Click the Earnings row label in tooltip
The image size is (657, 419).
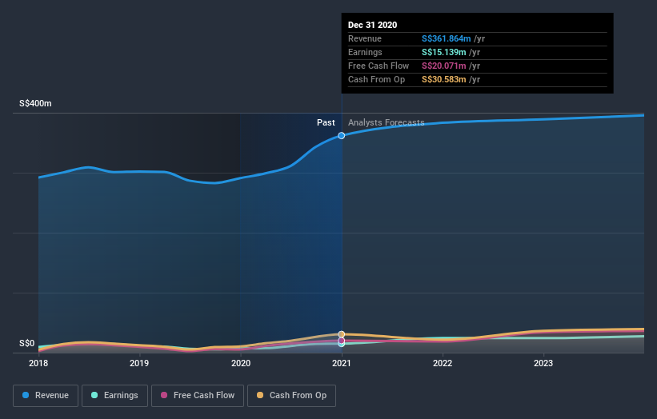365,52
